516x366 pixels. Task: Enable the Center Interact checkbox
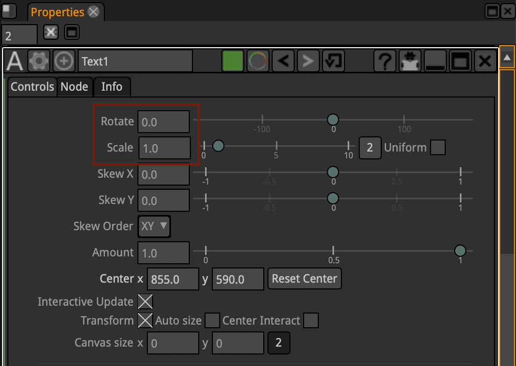(311, 320)
